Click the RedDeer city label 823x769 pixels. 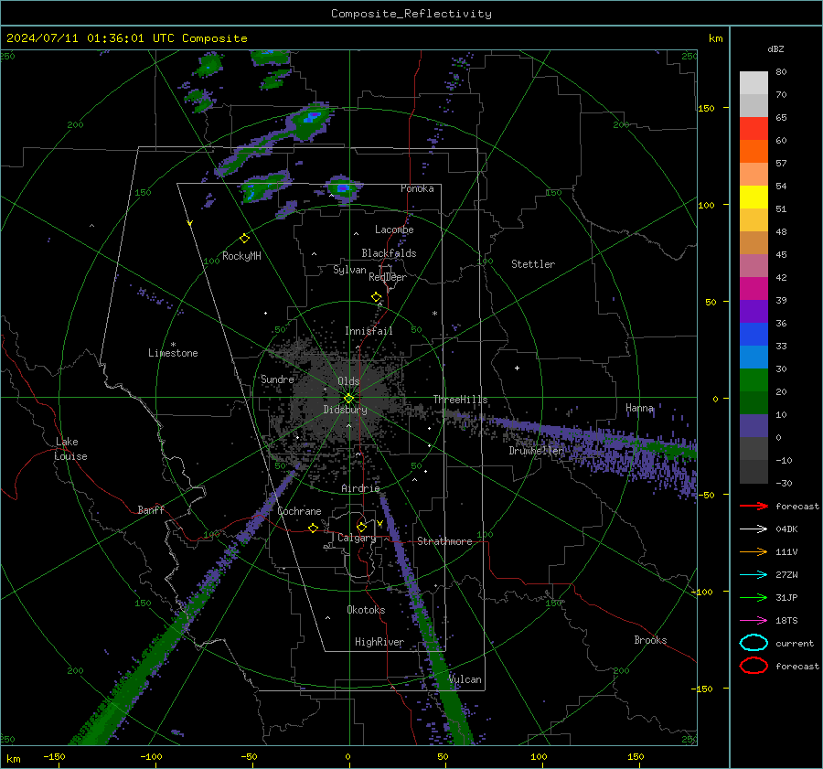click(388, 277)
